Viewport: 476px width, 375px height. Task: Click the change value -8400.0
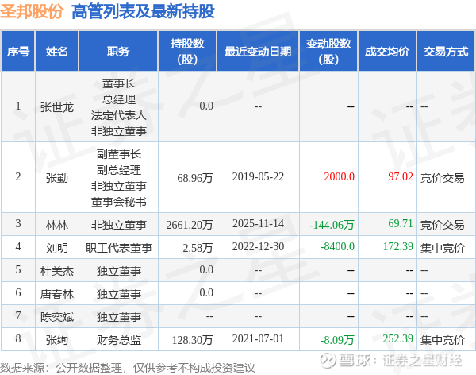pos(337,246)
